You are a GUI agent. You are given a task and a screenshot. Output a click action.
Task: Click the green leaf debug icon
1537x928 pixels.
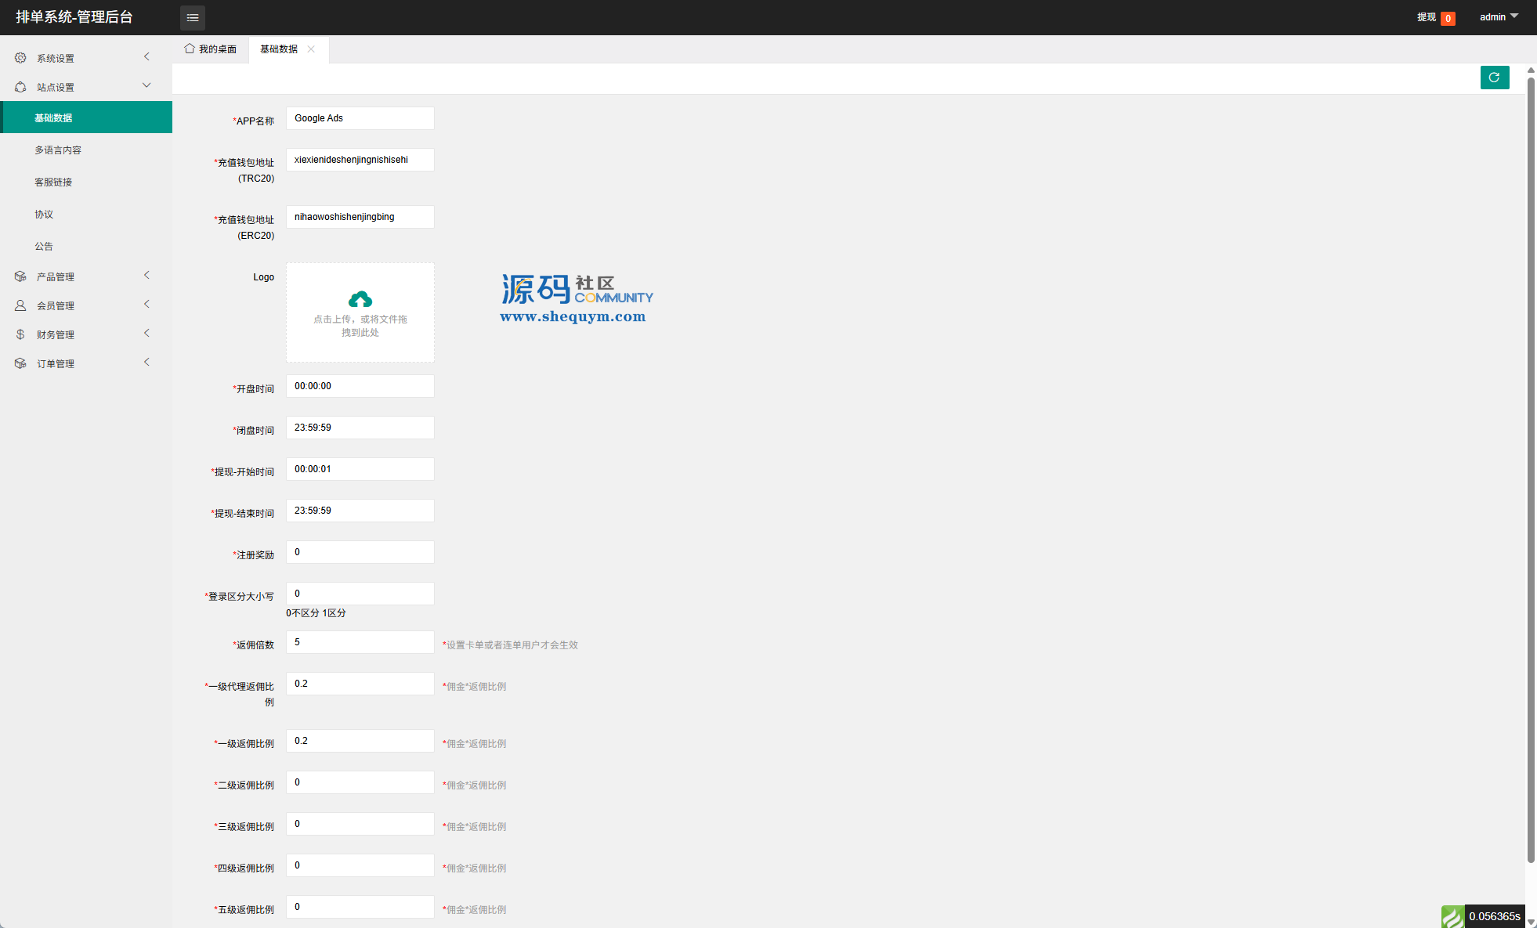[x=1452, y=916]
